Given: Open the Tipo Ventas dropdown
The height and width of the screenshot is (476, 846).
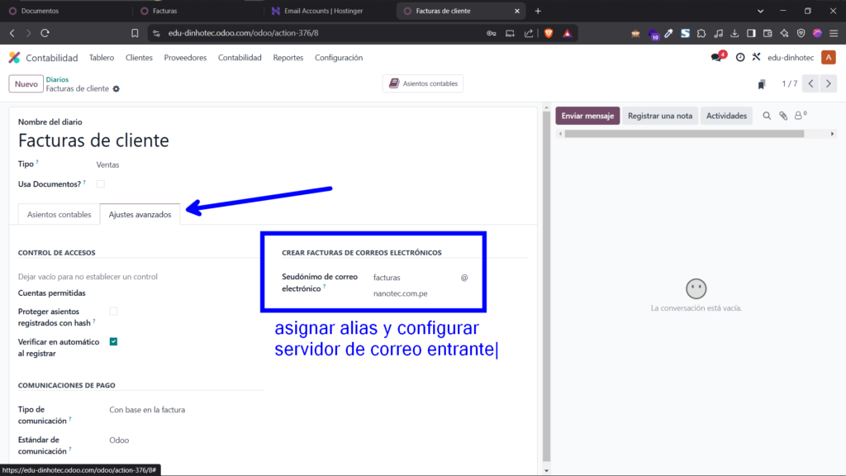Looking at the screenshot, I should [x=107, y=164].
